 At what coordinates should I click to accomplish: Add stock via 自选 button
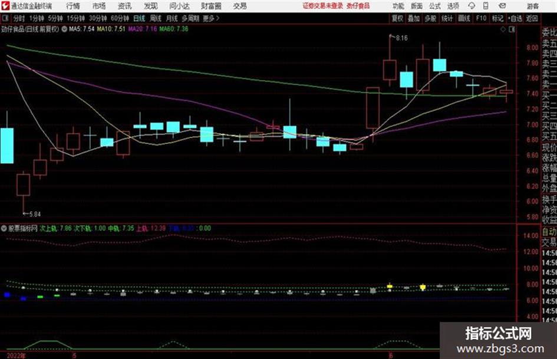pyautogui.click(x=515, y=18)
